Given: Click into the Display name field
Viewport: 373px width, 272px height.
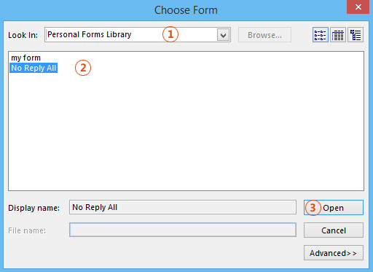Looking at the screenshot, I should [183, 207].
